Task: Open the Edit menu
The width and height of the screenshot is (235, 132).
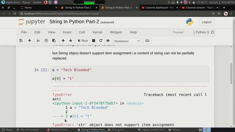Action: click(x=37, y=32)
